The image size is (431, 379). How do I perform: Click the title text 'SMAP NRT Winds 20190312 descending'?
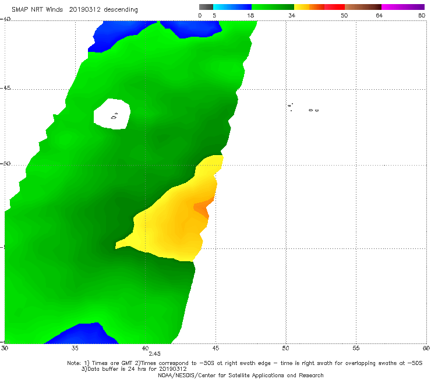(75, 10)
